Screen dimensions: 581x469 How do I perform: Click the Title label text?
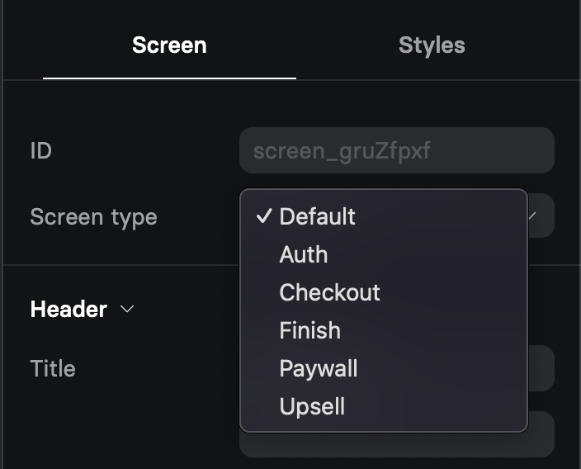point(53,368)
